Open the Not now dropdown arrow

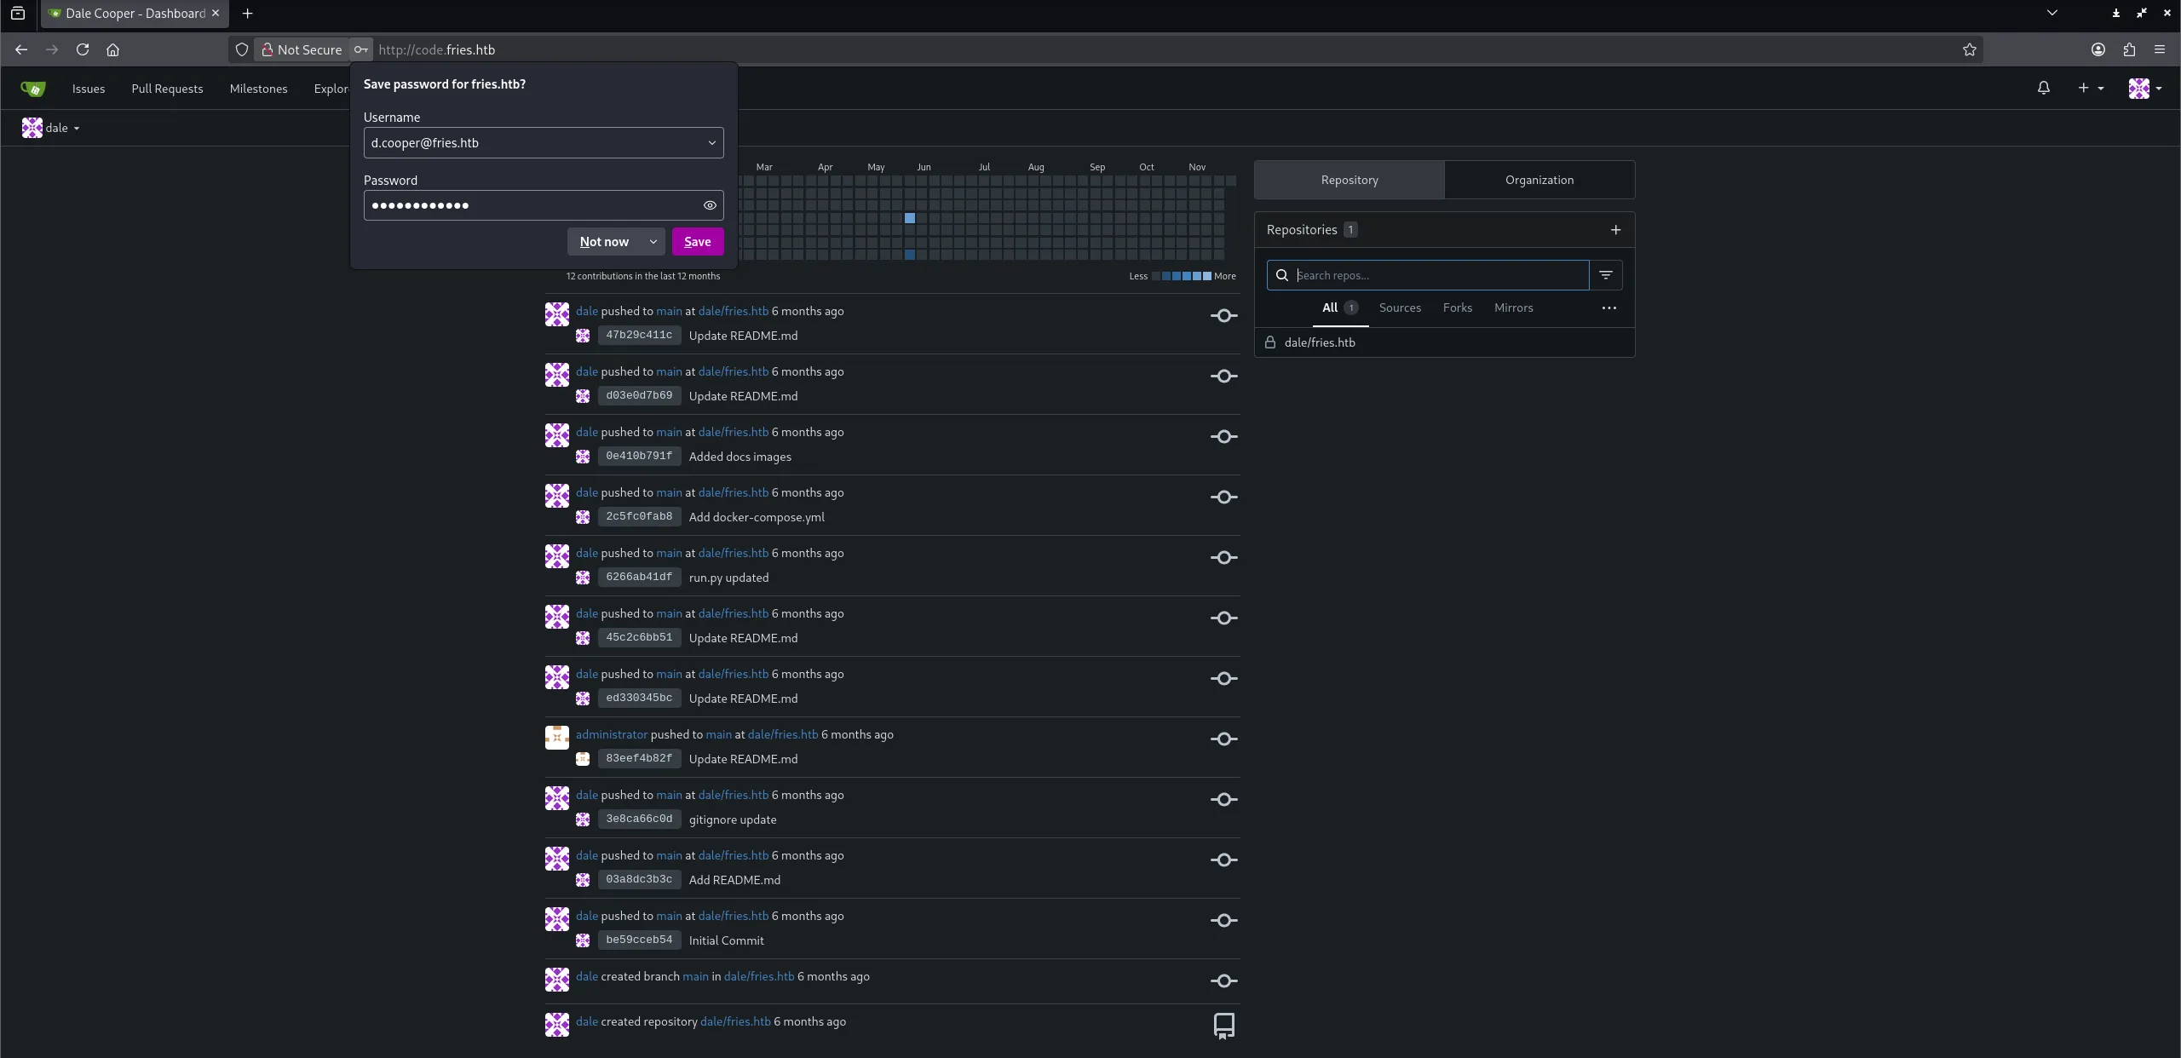[x=653, y=242]
